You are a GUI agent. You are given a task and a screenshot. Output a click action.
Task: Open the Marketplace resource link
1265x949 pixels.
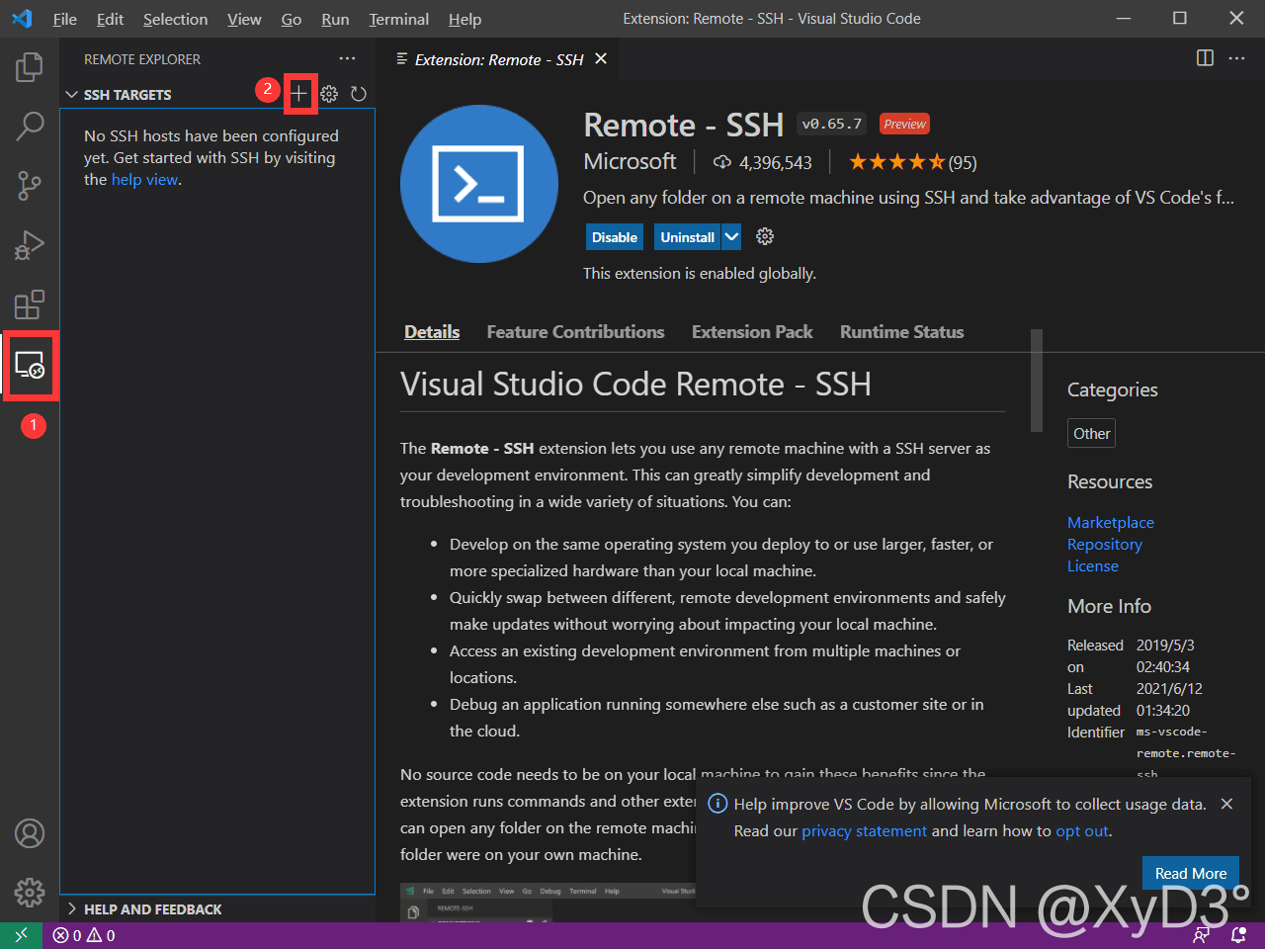1111,522
